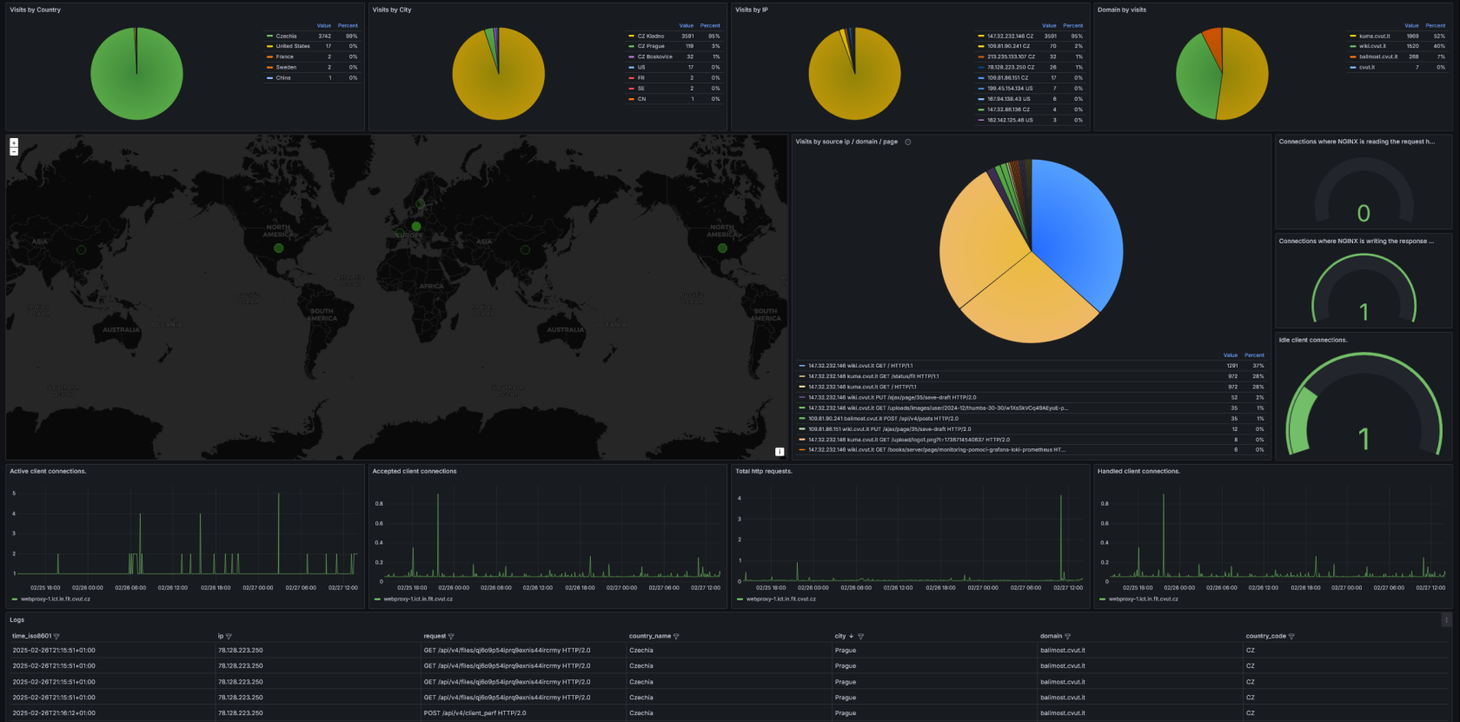The image size is (1460, 722).
Task: Open the Logs panel kebab menu
Action: coord(1446,619)
